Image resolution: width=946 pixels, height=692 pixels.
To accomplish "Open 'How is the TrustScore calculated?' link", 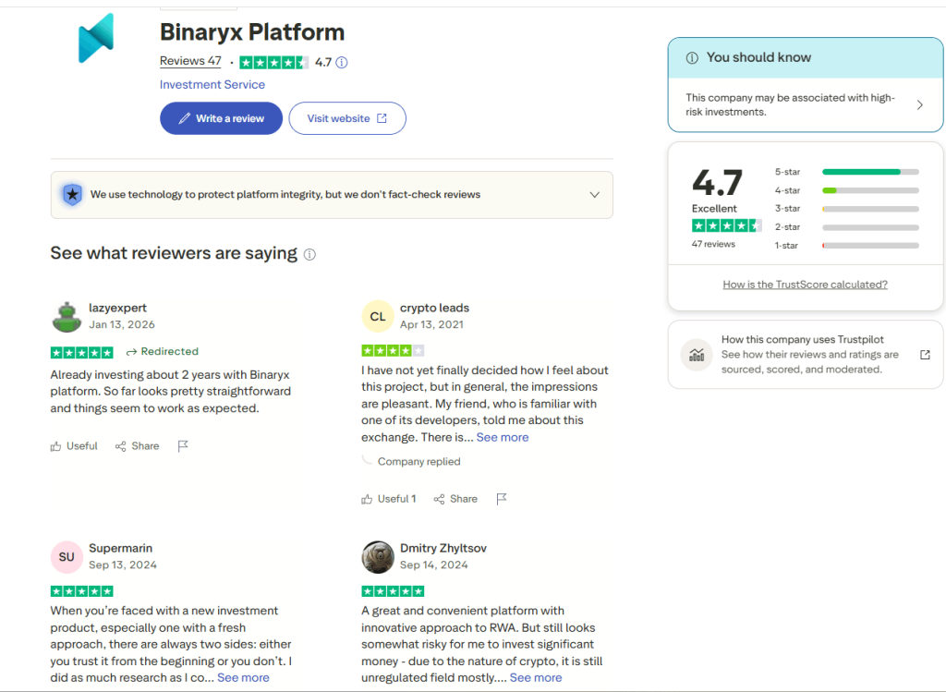I will tap(805, 285).
